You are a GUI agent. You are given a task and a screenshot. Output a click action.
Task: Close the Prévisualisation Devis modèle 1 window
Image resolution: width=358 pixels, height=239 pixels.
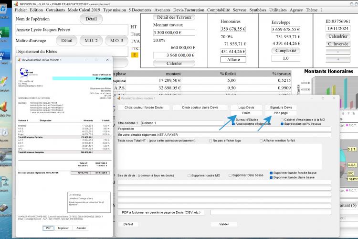coord(107,60)
